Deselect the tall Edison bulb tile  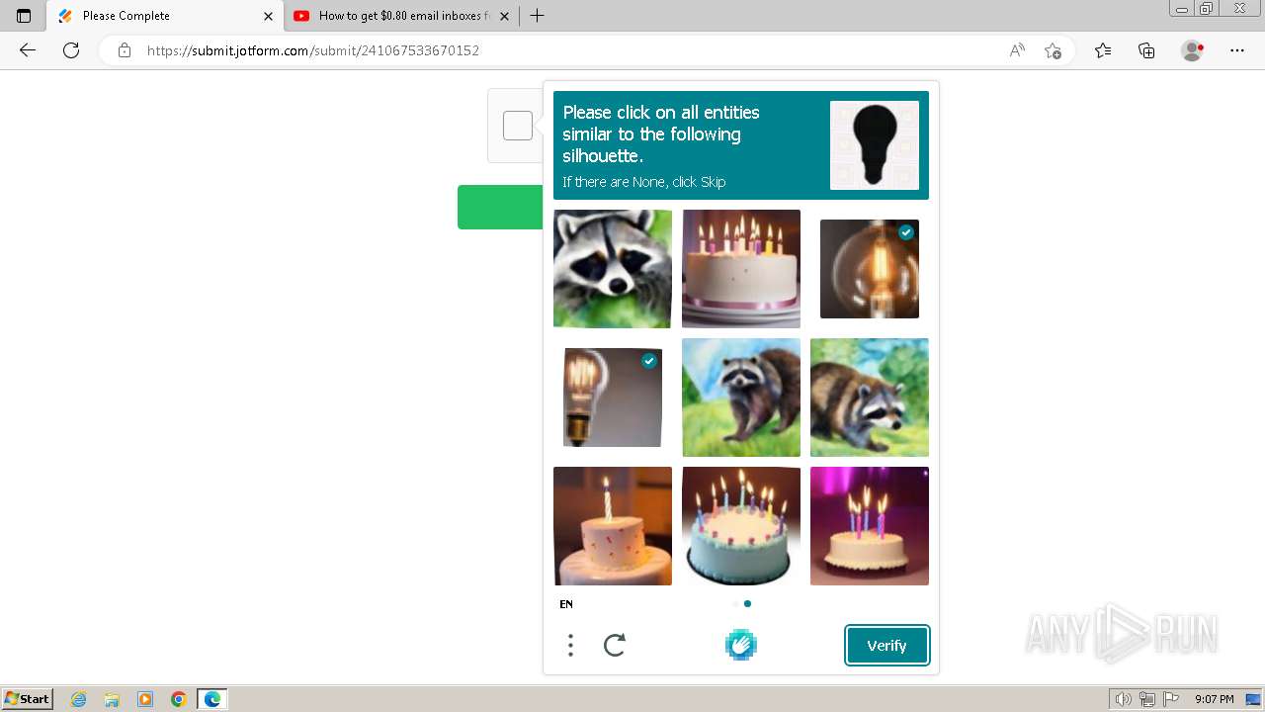pyautogui.click(x=613, y=398)
